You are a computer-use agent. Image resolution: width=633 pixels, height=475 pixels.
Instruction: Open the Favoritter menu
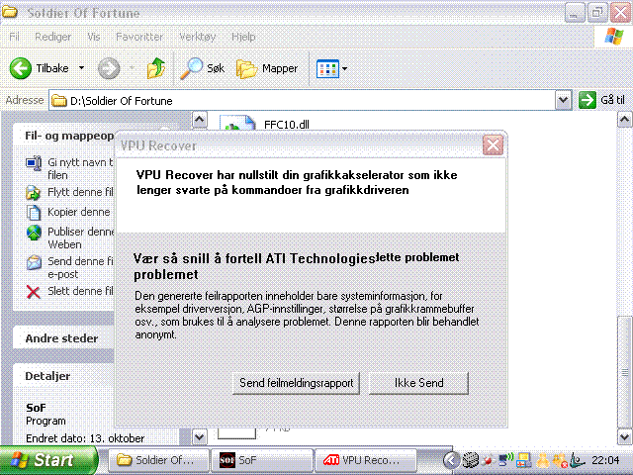pos(139,37)
